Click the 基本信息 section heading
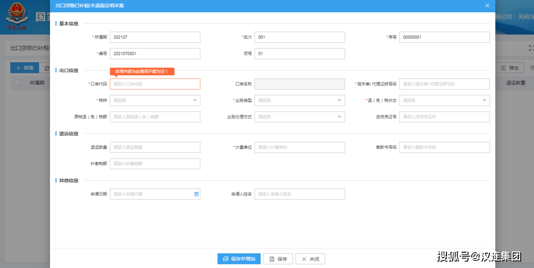The image size is (534, 268). (x=69, y=24)
